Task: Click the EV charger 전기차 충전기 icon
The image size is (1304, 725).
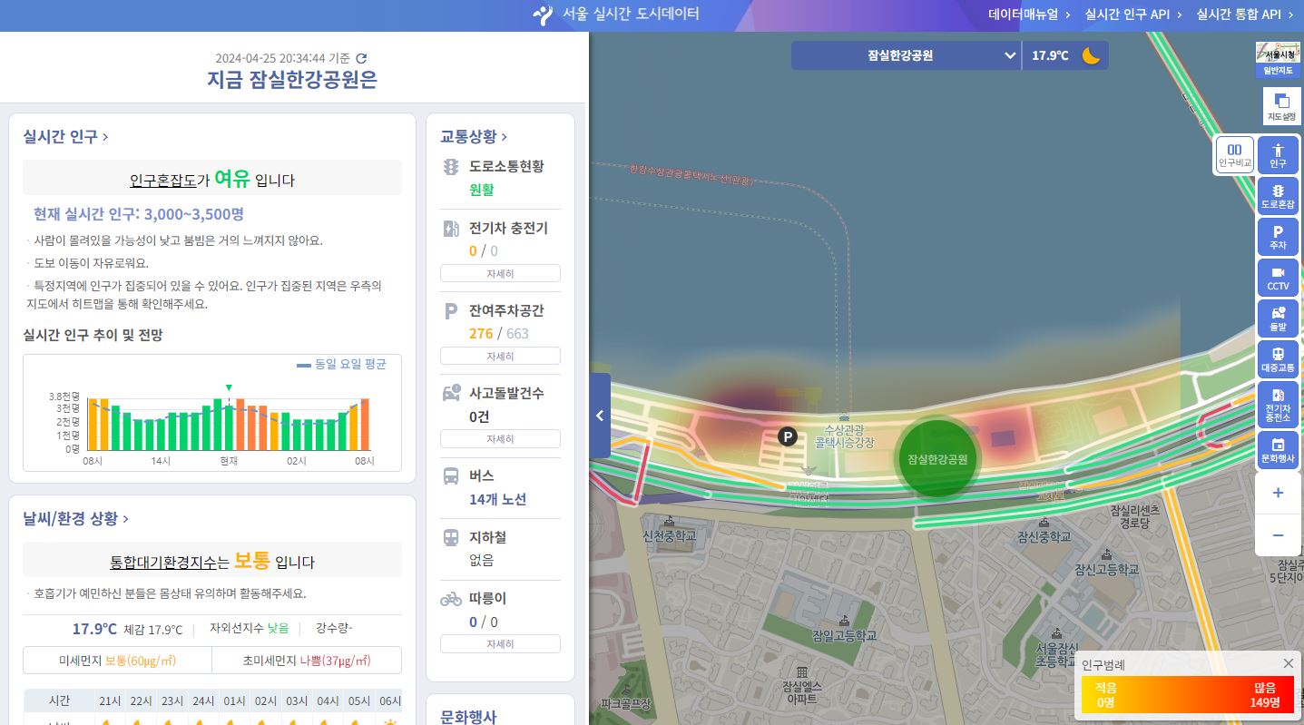Action: pyautogui.click(x=451, y=229)
